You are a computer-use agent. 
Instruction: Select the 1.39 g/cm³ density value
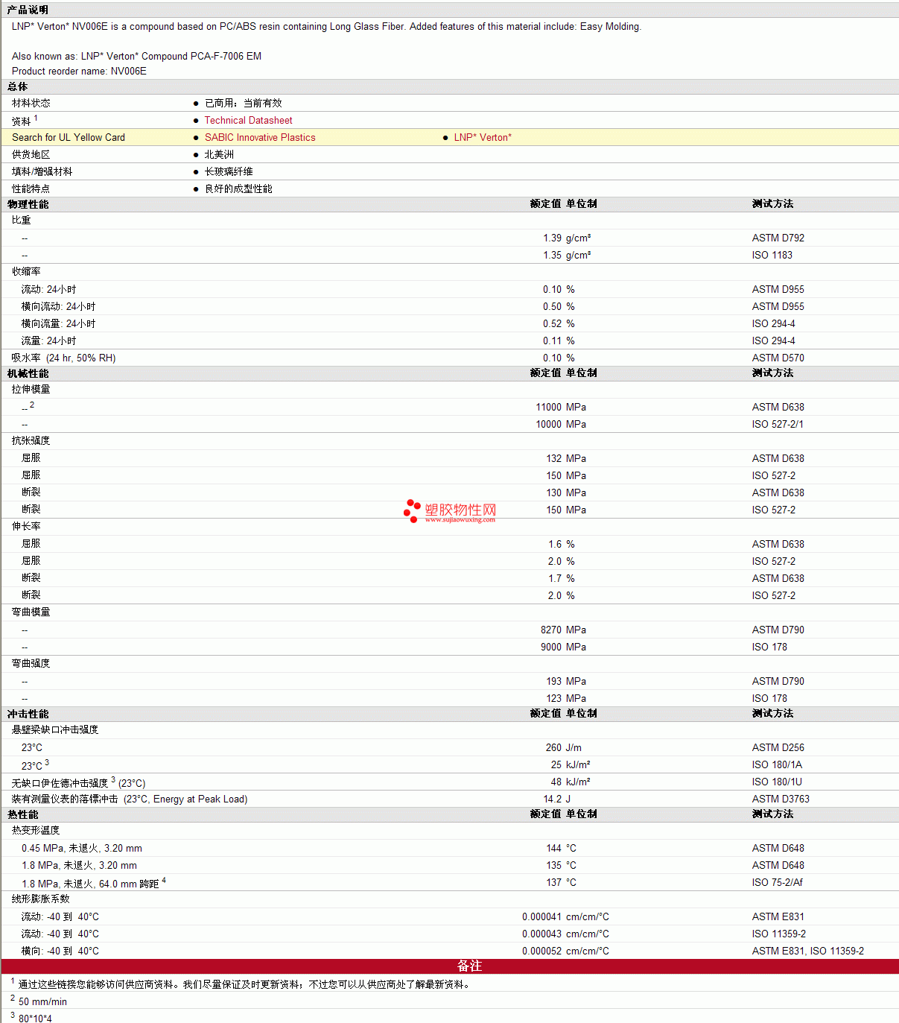coord(567,238)
